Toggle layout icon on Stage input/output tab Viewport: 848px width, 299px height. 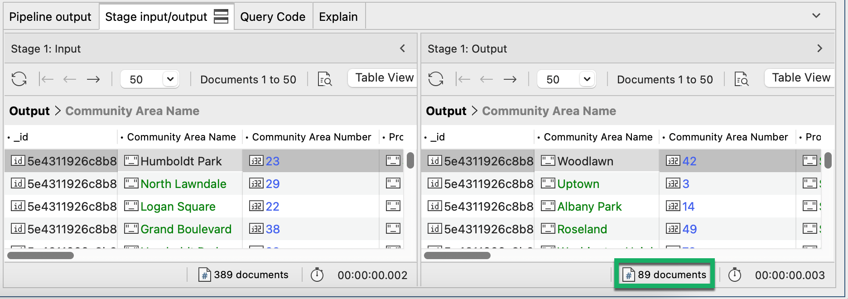[221, 17]
